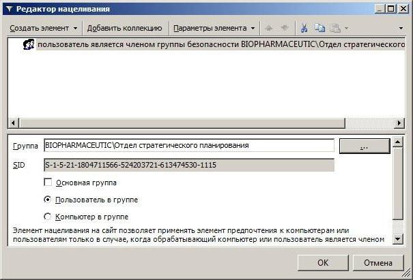Select the row 'пользователь является членом группы безопасности'
Image resolution: width=413 pixels, height=280 pixels.
click(221, 44)
